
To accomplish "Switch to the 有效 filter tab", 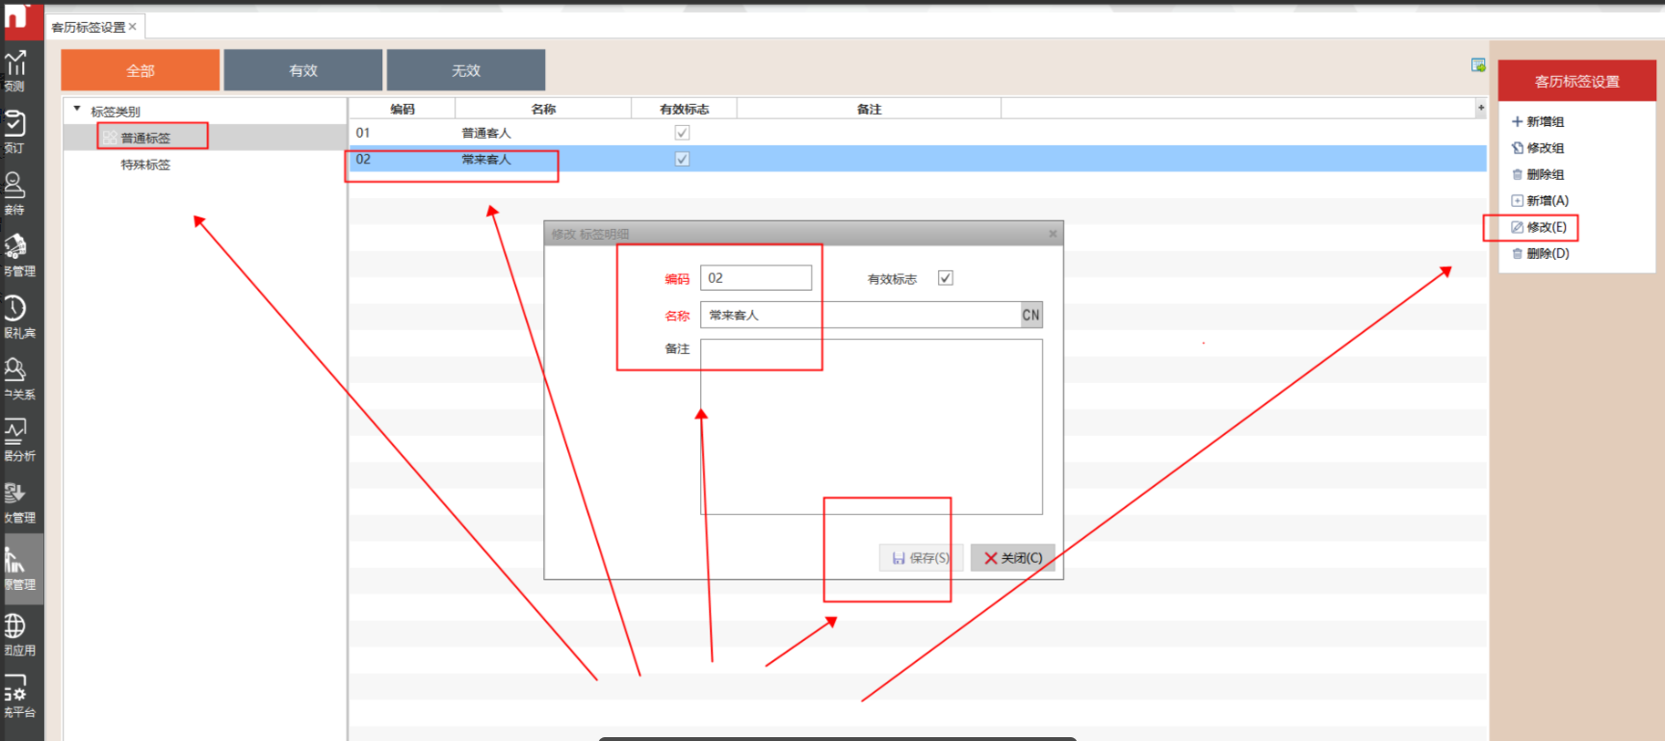I will (303, 70).
